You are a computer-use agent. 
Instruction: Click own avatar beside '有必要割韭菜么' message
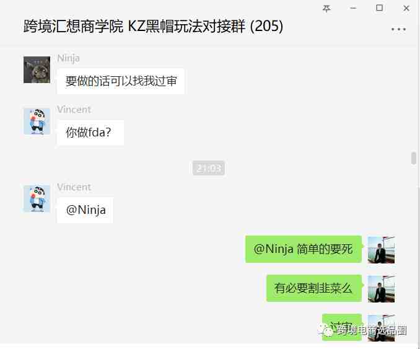(x=381, y=289)
